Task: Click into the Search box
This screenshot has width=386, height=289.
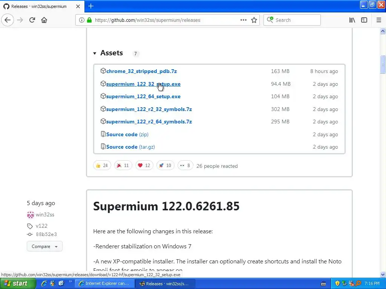Action: (292, 20)
